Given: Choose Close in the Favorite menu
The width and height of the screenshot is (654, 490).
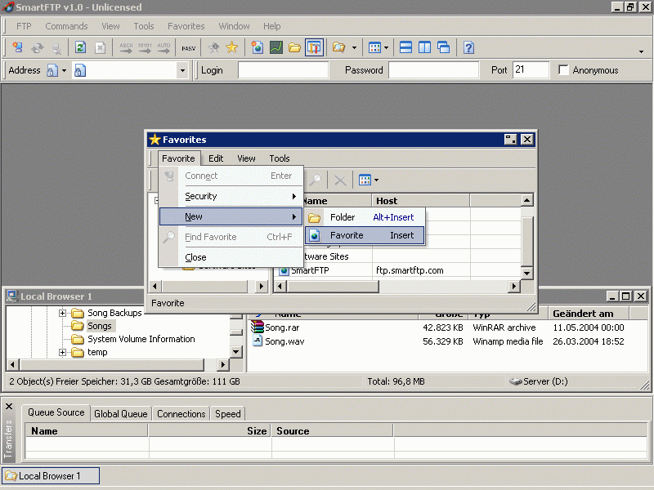Looking at the screenshot, I should (x=231, y=257).
